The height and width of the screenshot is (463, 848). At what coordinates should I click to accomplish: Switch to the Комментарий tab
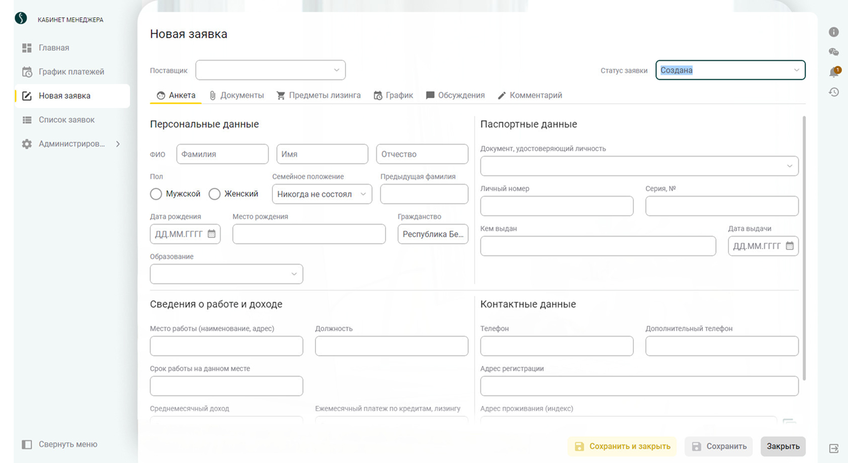[x=529, y=95]
